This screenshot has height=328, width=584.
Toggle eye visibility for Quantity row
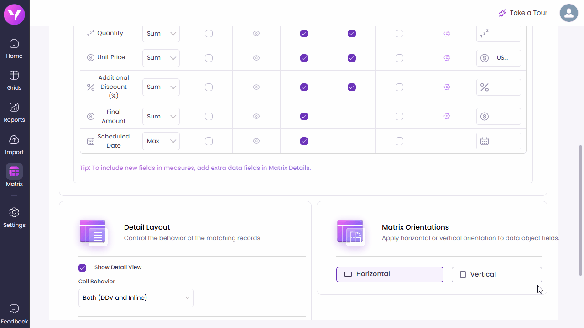(x=256, y=33)
